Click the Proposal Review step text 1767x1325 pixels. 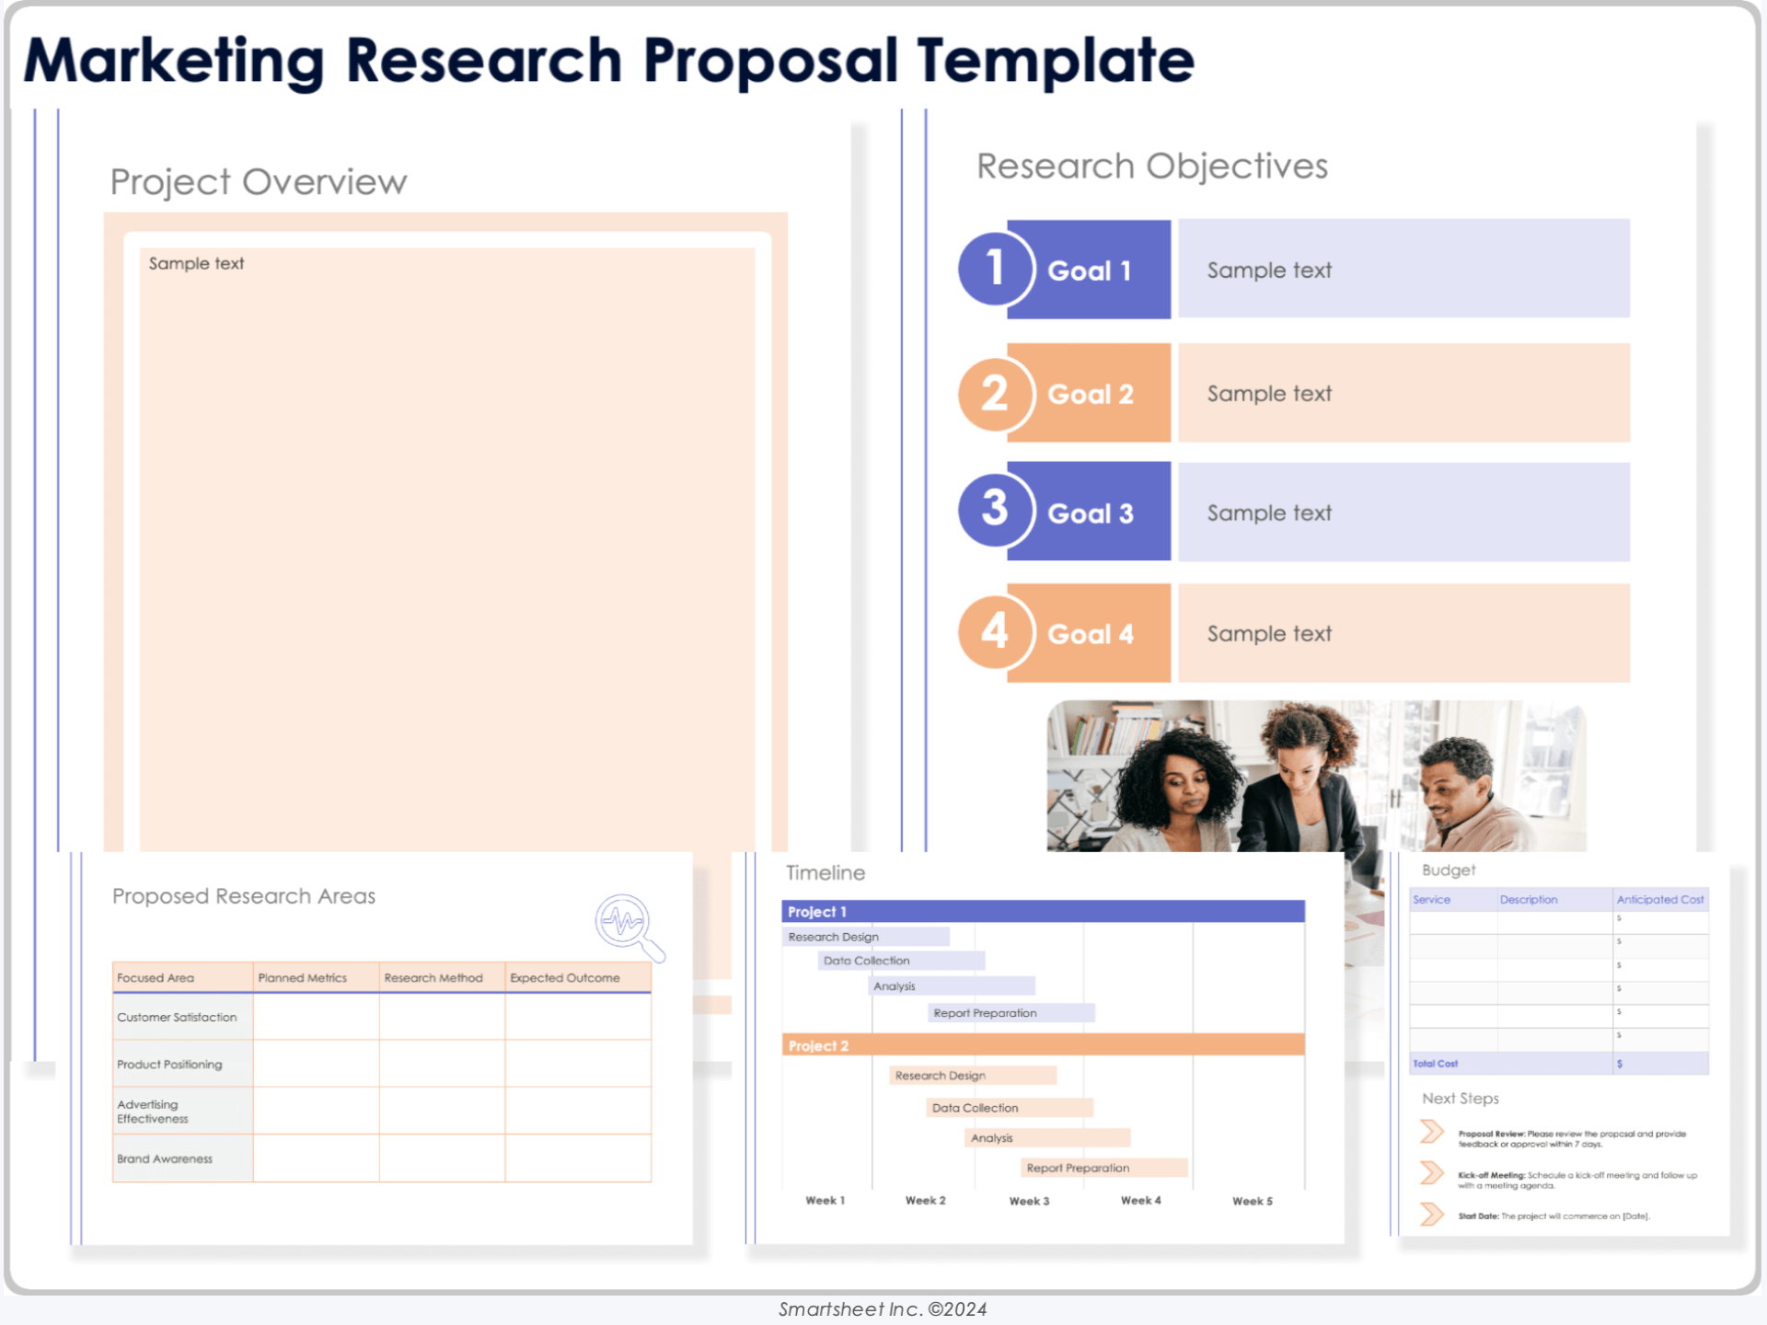click(x=1572, y=1138)
